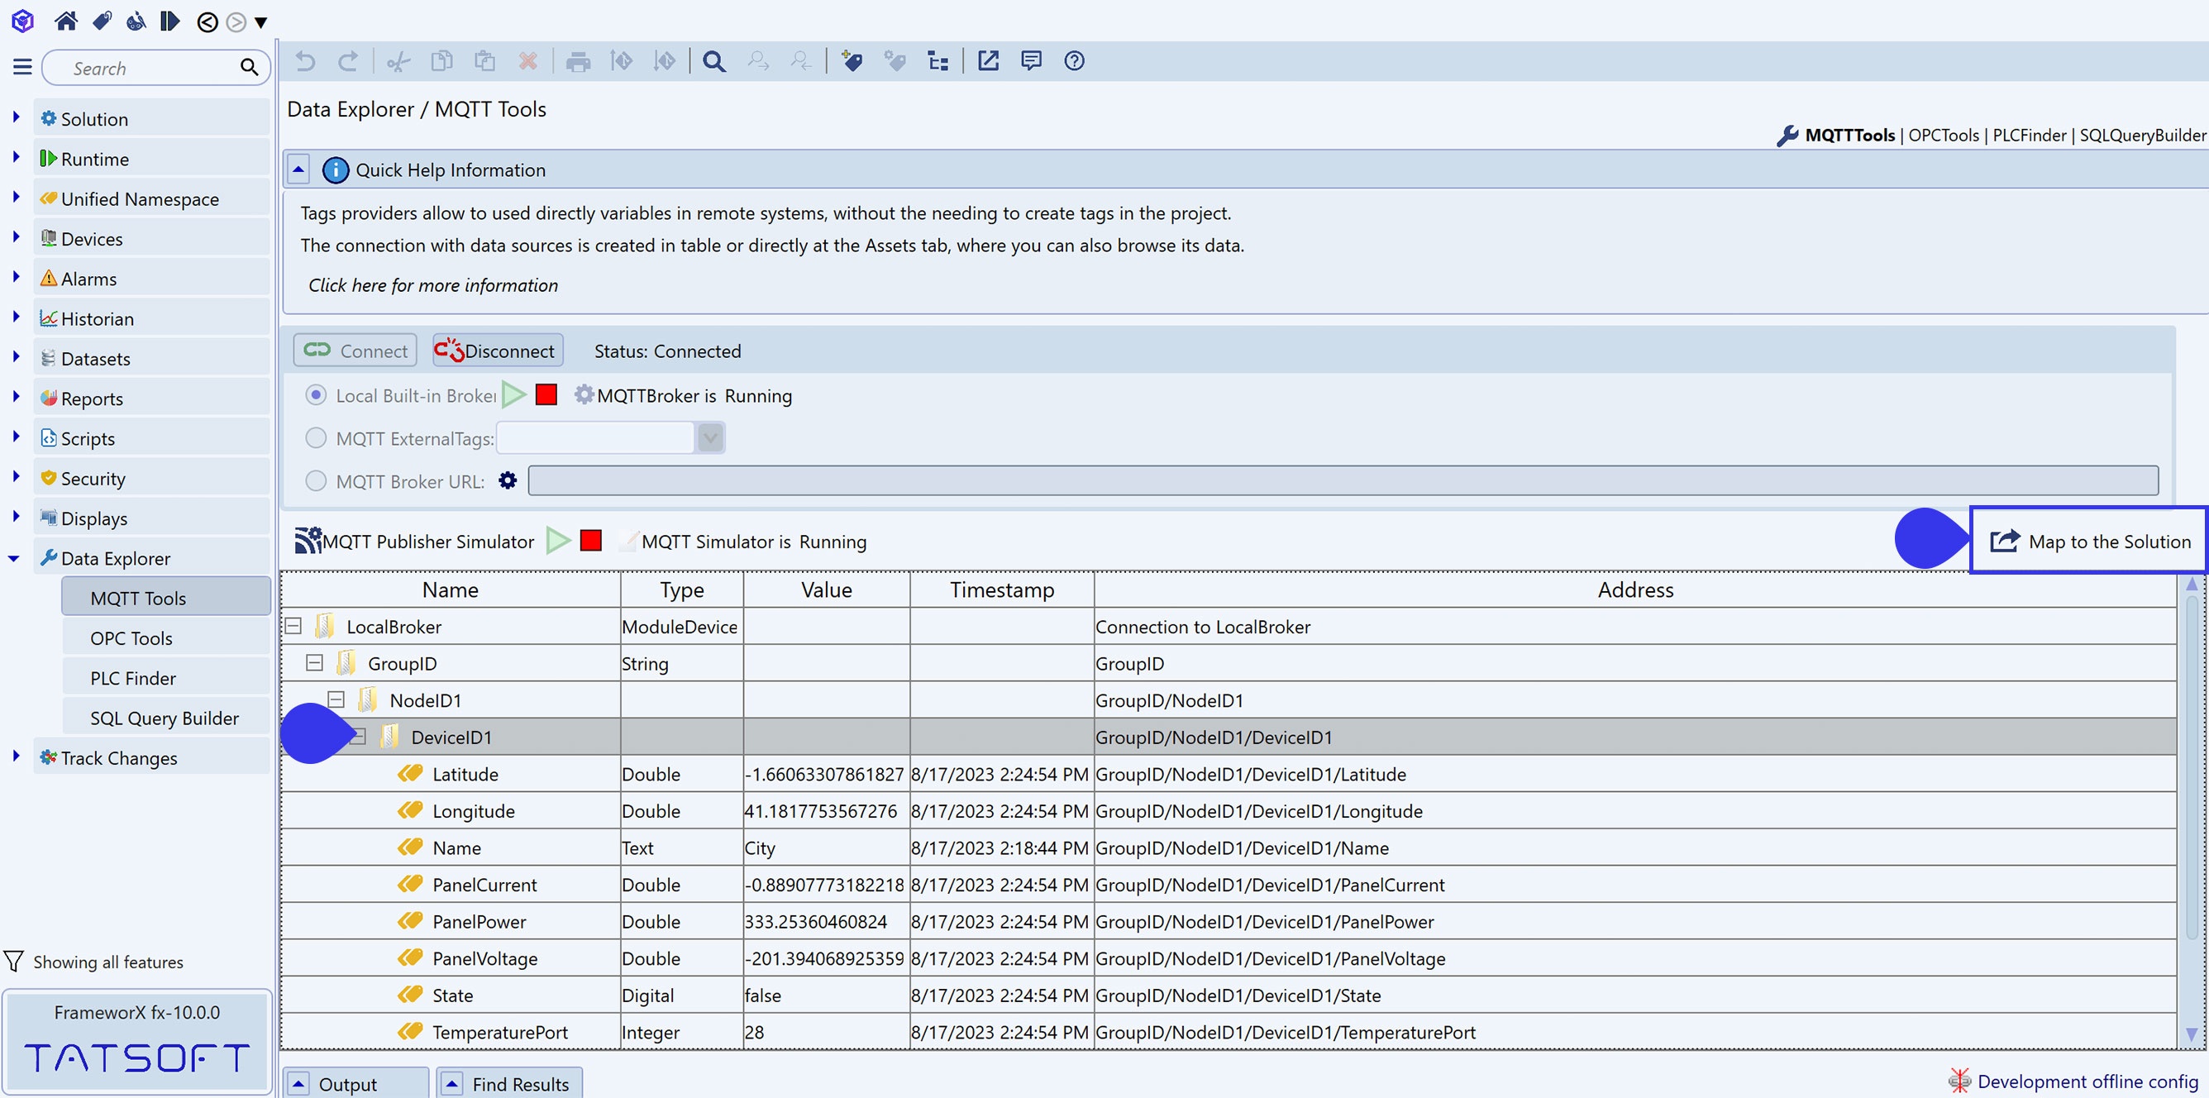This screenshot has height=1098, width=2209.
Task: Expand the Solution sidebar section arrow
Action: [x=16, y=117]
